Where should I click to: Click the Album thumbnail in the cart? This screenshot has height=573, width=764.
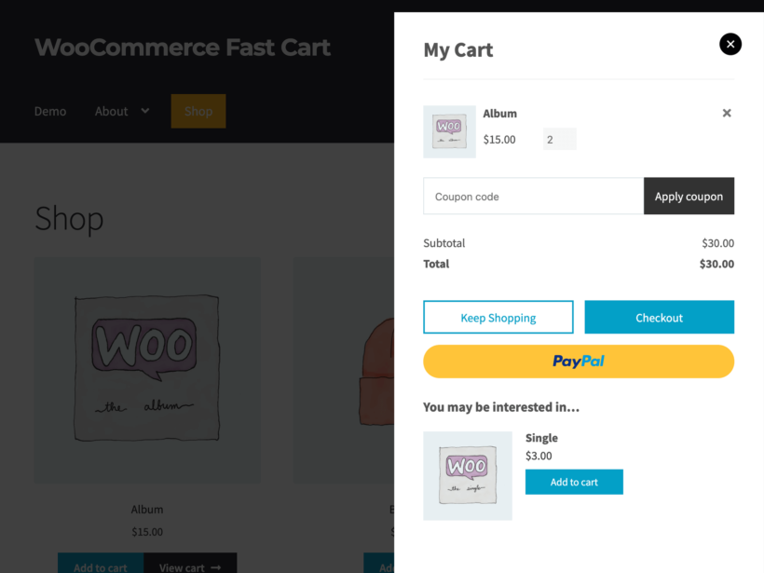click(449, 131)
